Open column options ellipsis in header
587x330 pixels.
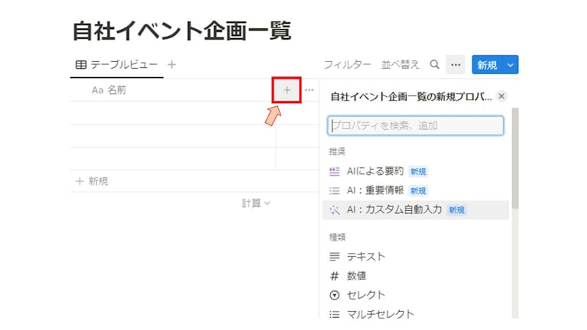310,90
